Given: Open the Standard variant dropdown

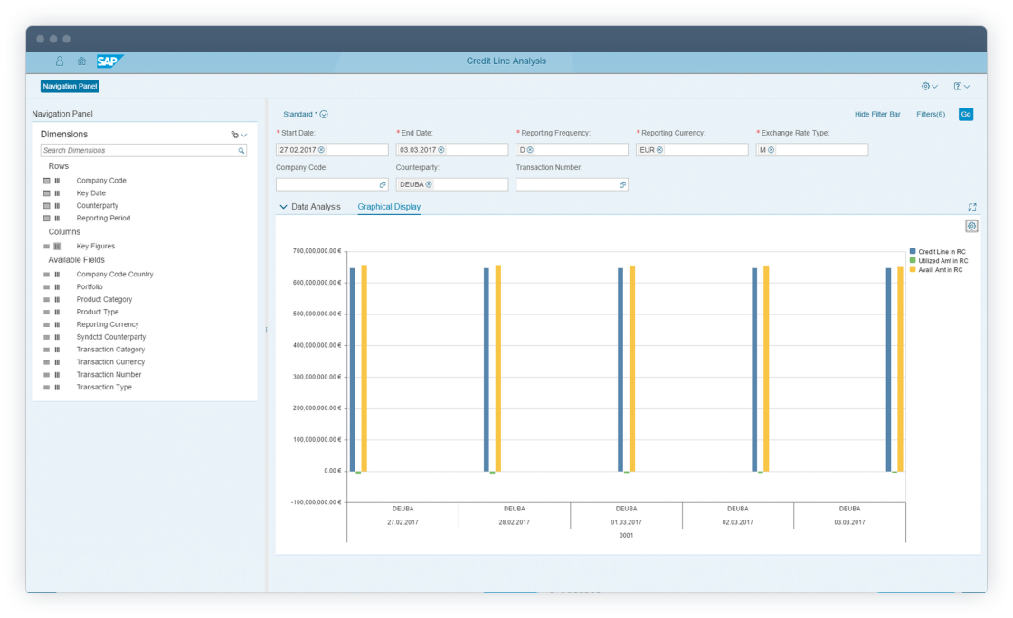Looking at the screenshot, I should [x=324, y=115].
